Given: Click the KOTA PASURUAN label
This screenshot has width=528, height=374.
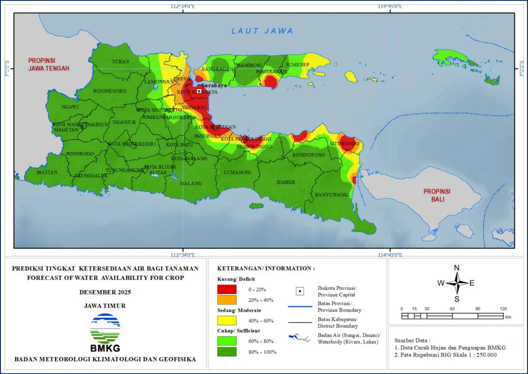Looking at the screenshot, I should (x=215, y=127).
